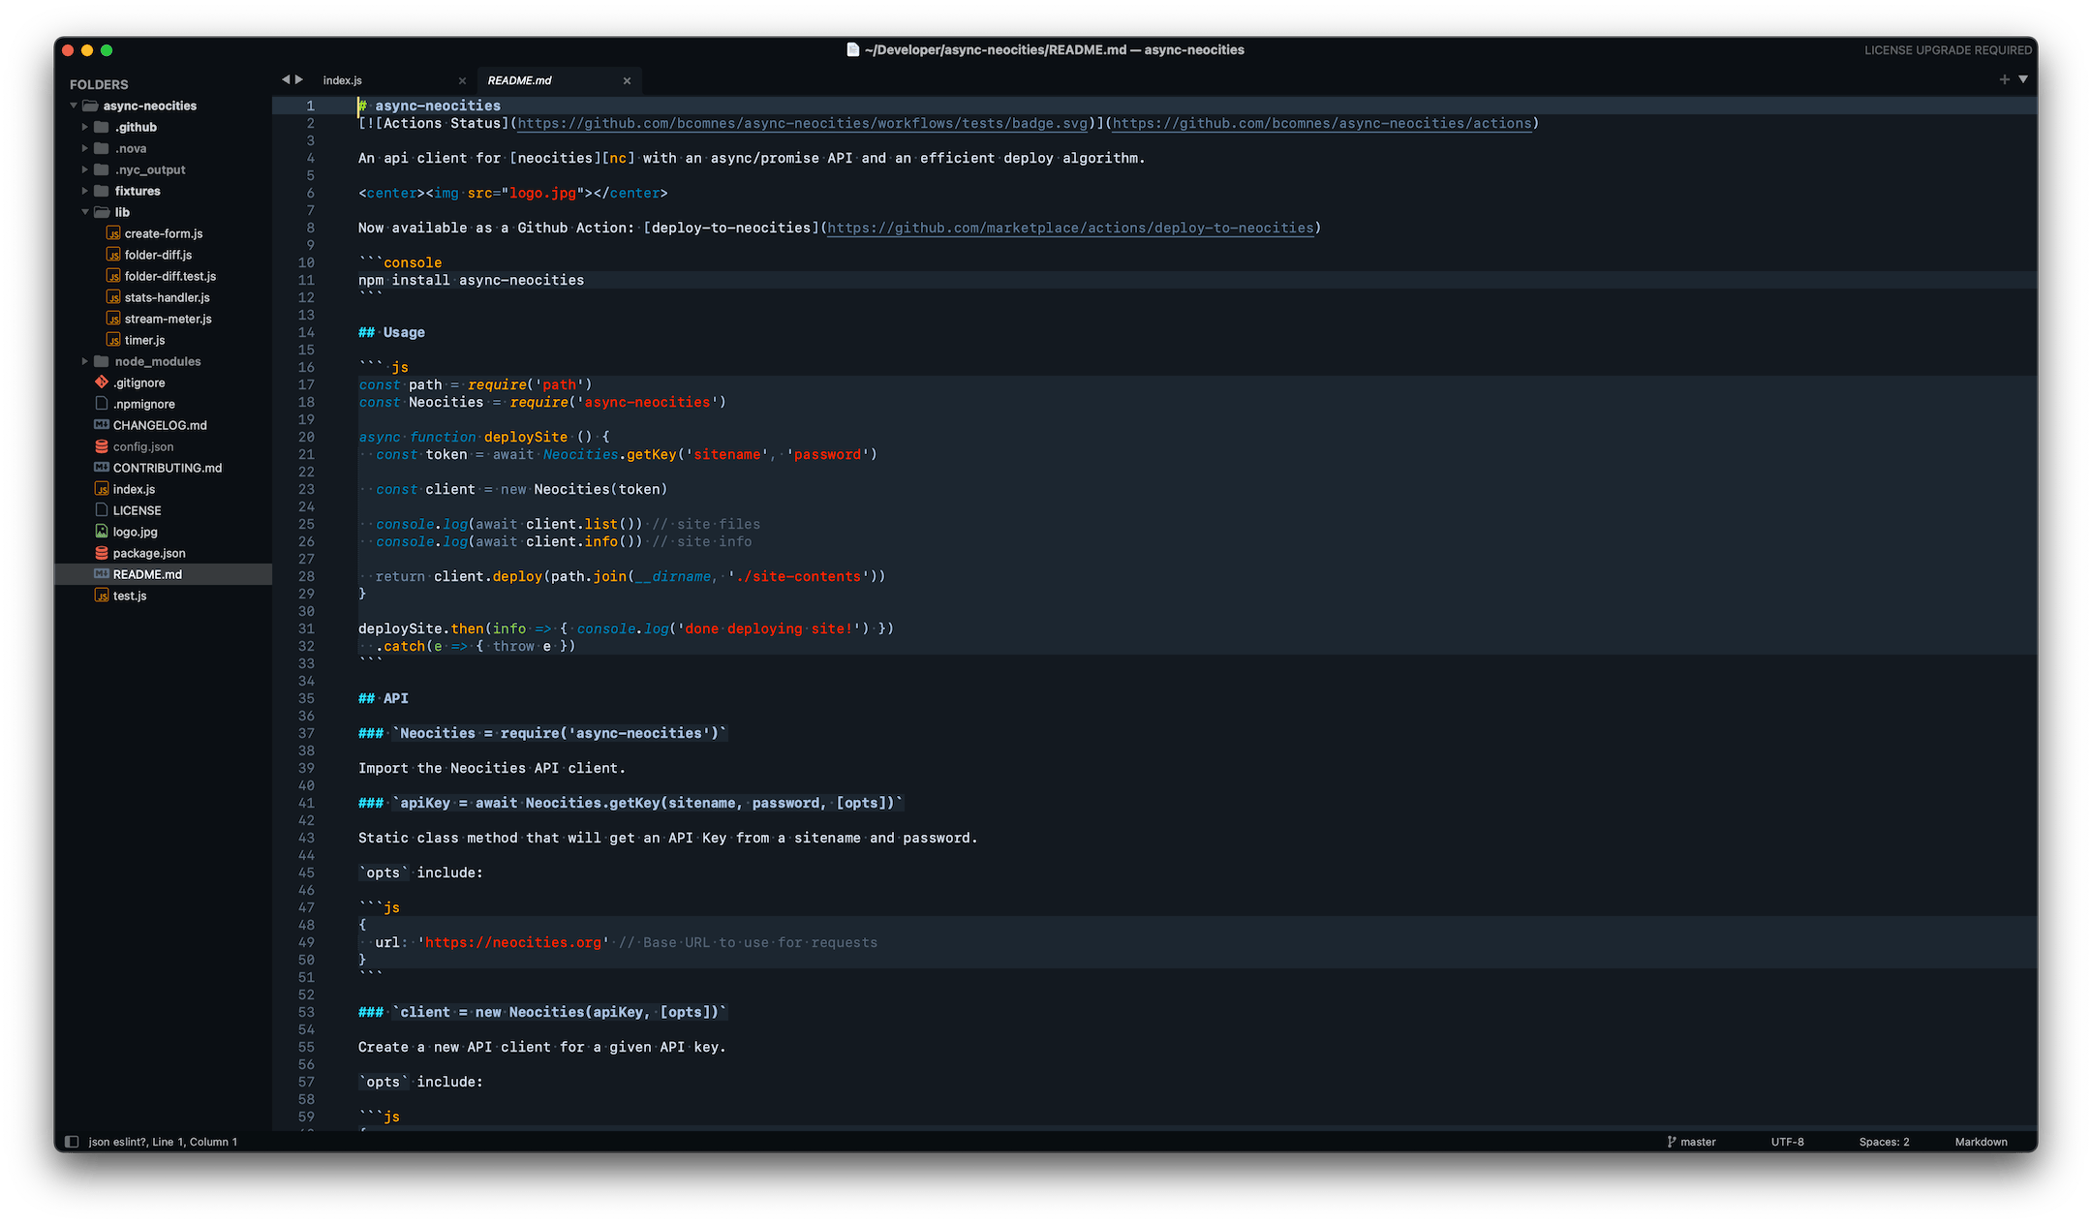This screenshot has height=1224, width=2092.
Task: Click the LICENSE UPGRADE REQUIRED notice
Action: pos(1949,49)
